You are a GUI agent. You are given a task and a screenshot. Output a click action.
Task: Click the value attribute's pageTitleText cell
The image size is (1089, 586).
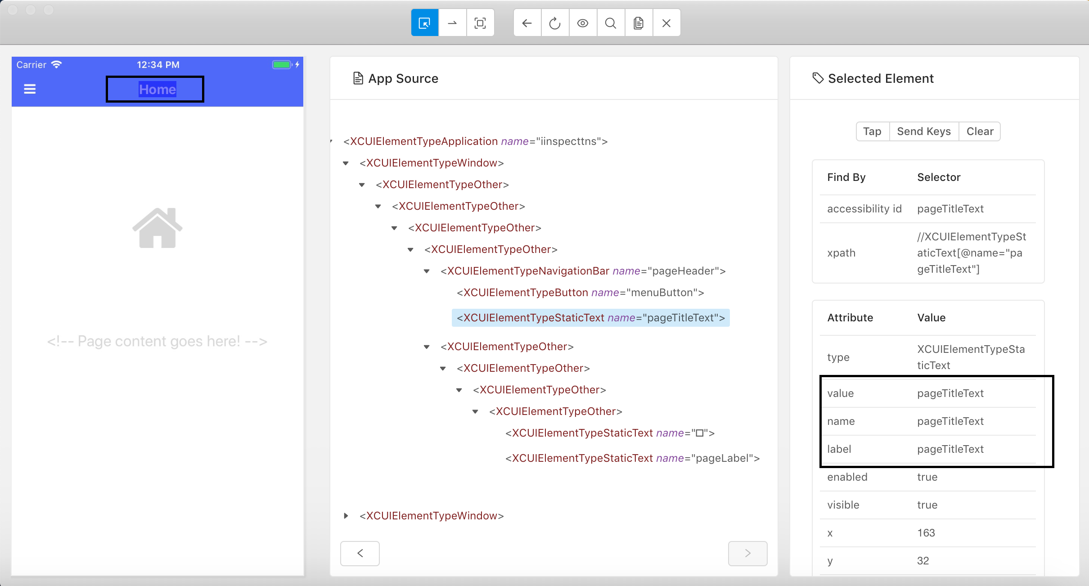[950, 393]
